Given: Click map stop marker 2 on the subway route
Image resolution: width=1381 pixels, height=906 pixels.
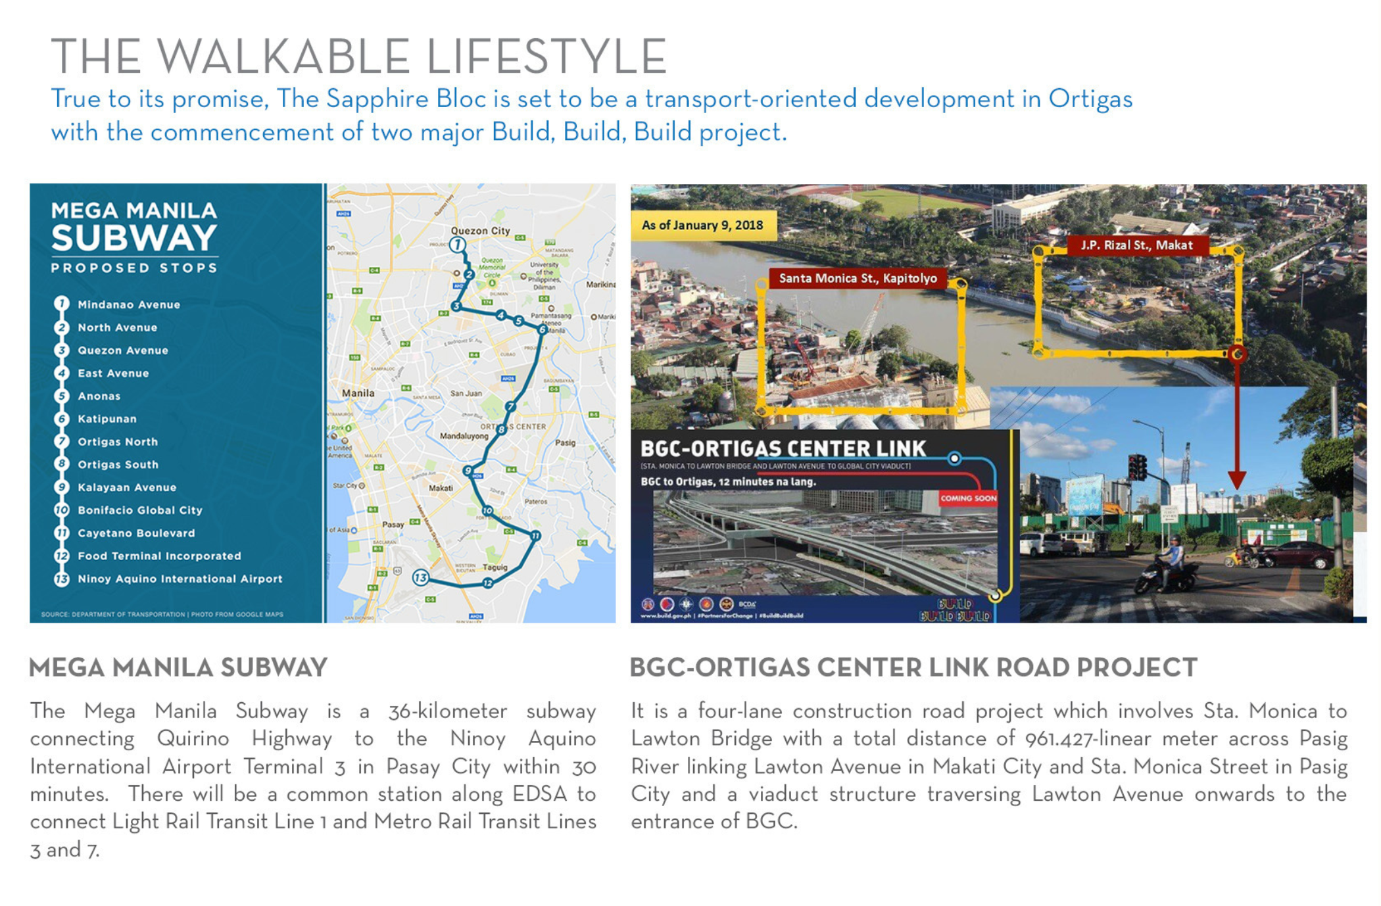Looking at the screenshot, I should pos(468,274).
